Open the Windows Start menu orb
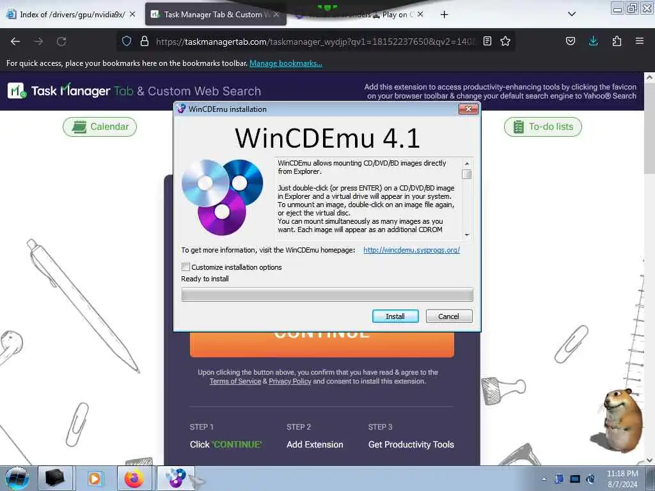 17,478
